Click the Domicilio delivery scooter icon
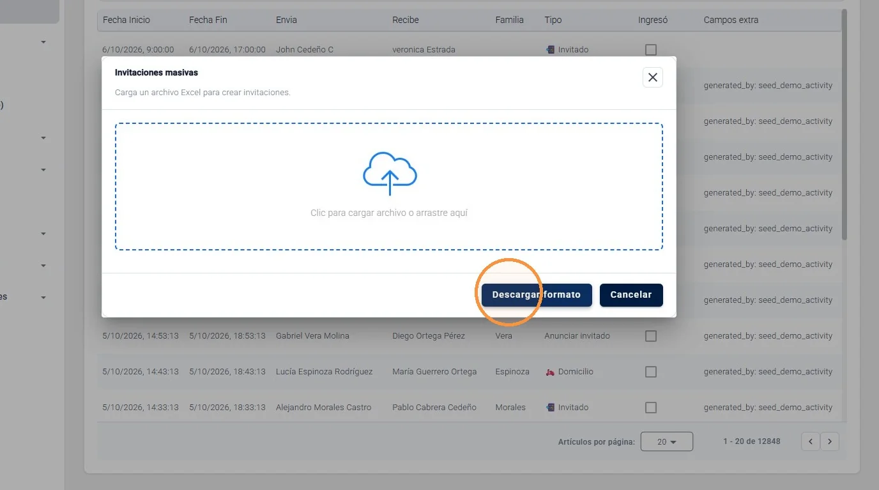The image size is (879, 490). 550,372
